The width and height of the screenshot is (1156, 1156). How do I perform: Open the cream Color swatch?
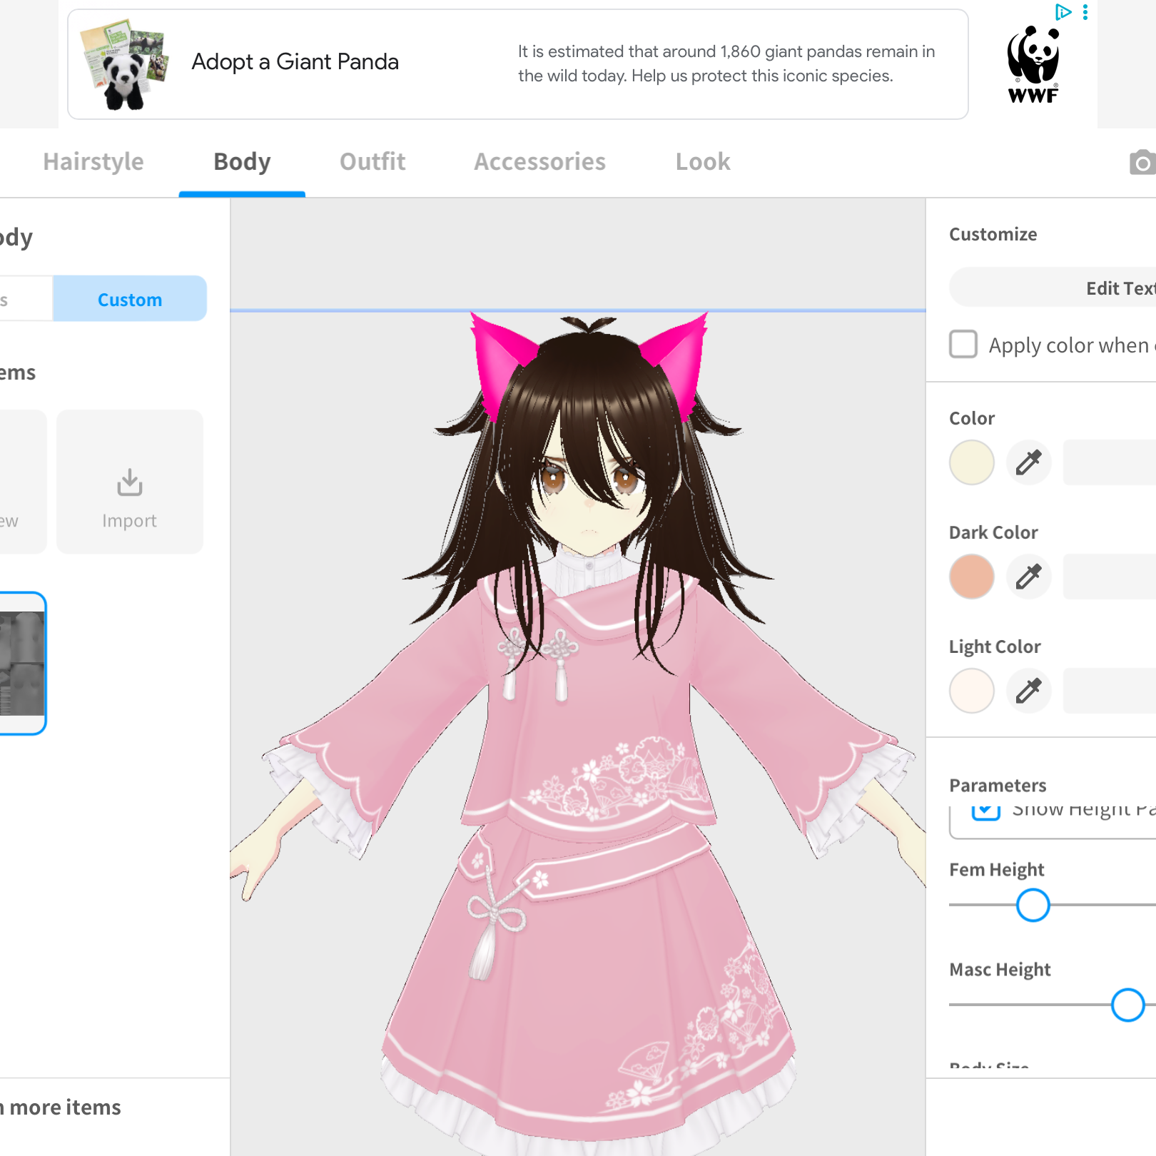972,462
